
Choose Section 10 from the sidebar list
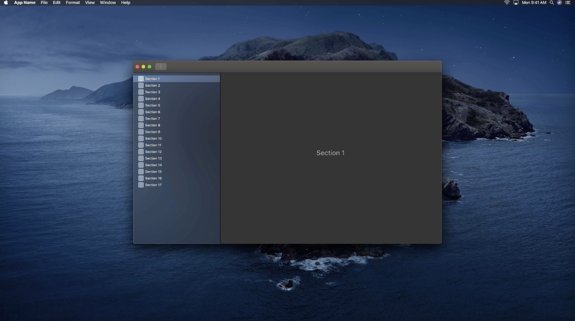pyautogui.click(x=153, y=139)
